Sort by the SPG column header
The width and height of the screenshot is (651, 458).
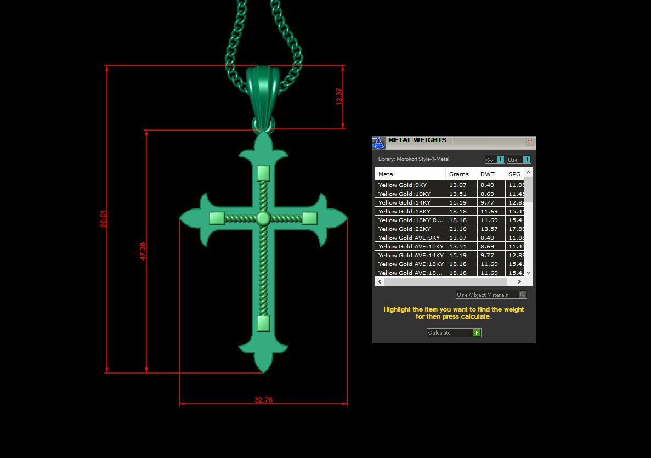514,174
